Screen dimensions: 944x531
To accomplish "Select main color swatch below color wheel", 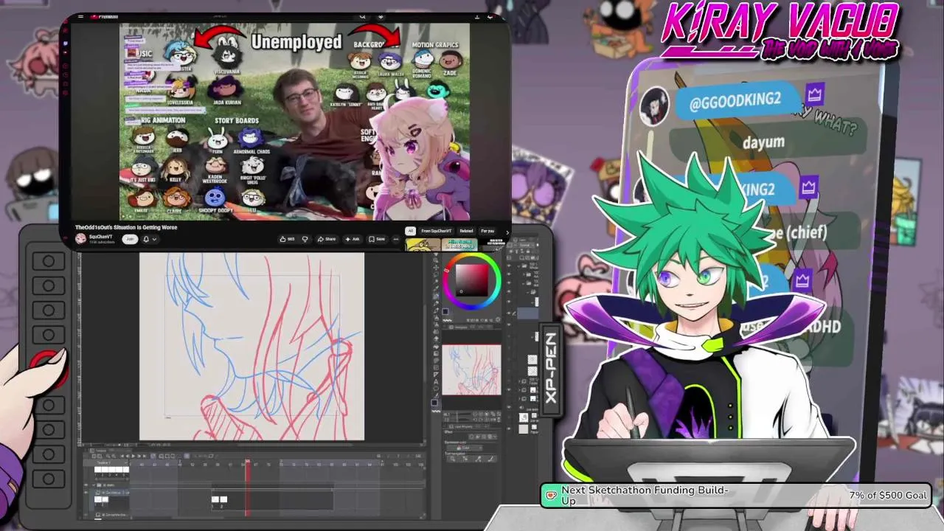I will click(x=445, y=311).
